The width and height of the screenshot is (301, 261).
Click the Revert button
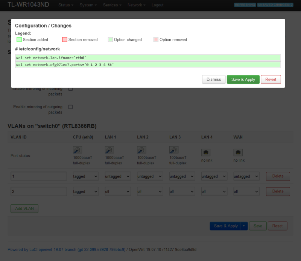coord(271,79)
